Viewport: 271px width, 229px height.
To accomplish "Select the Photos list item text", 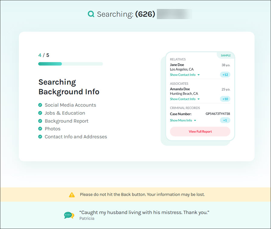I will coord(52,129).
